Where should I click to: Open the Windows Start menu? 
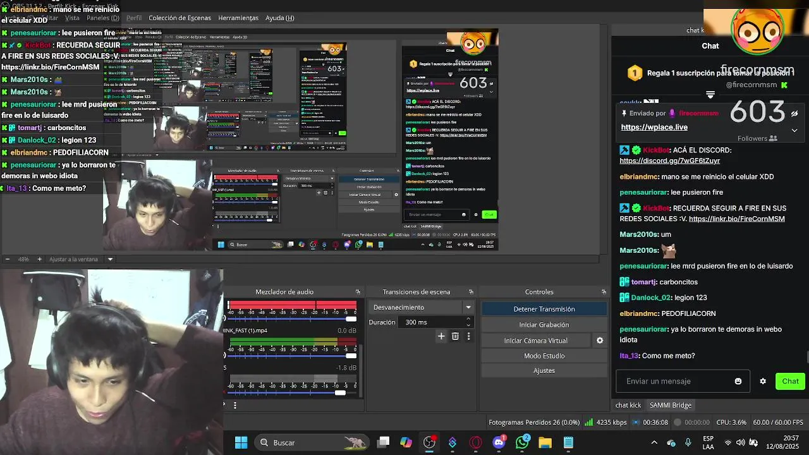point(241,442)
